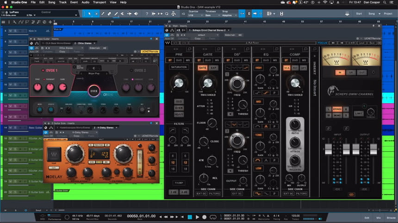The image size is (398, 223).
Task: Click the TAP pad on the H-Delay plugin
Action: click(54, 154)
